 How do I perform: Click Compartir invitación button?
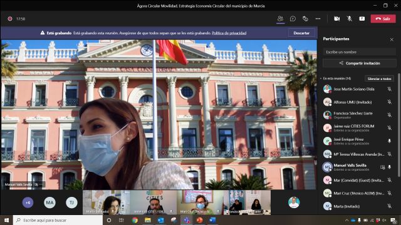[x=359, y=63]
